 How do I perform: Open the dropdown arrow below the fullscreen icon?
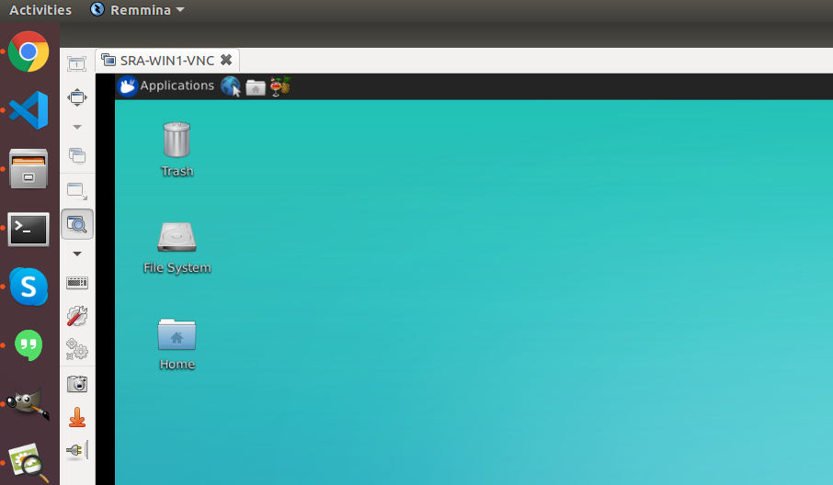(77, 127)
